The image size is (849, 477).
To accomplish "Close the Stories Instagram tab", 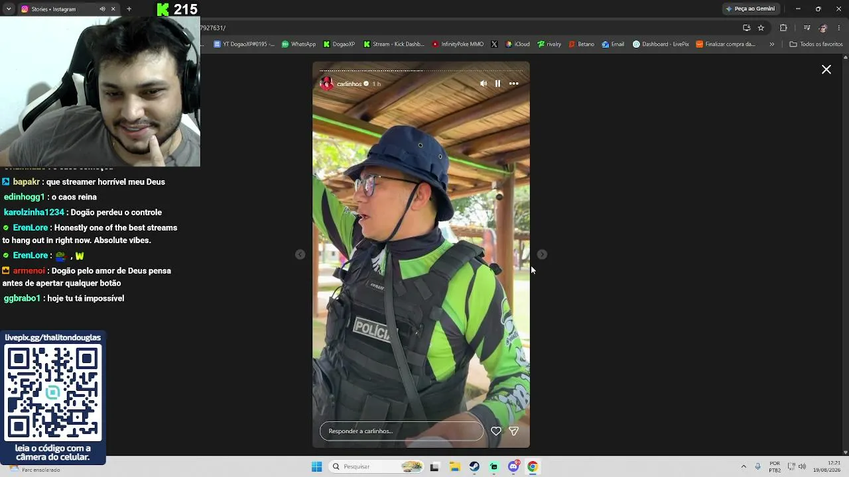I will [x=113, y=9].
